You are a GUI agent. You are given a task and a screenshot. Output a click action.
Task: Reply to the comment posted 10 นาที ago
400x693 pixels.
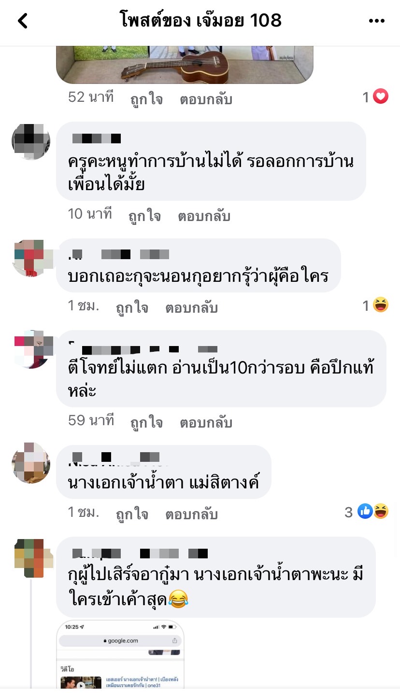pyautogui.click(x=204, y=216)
